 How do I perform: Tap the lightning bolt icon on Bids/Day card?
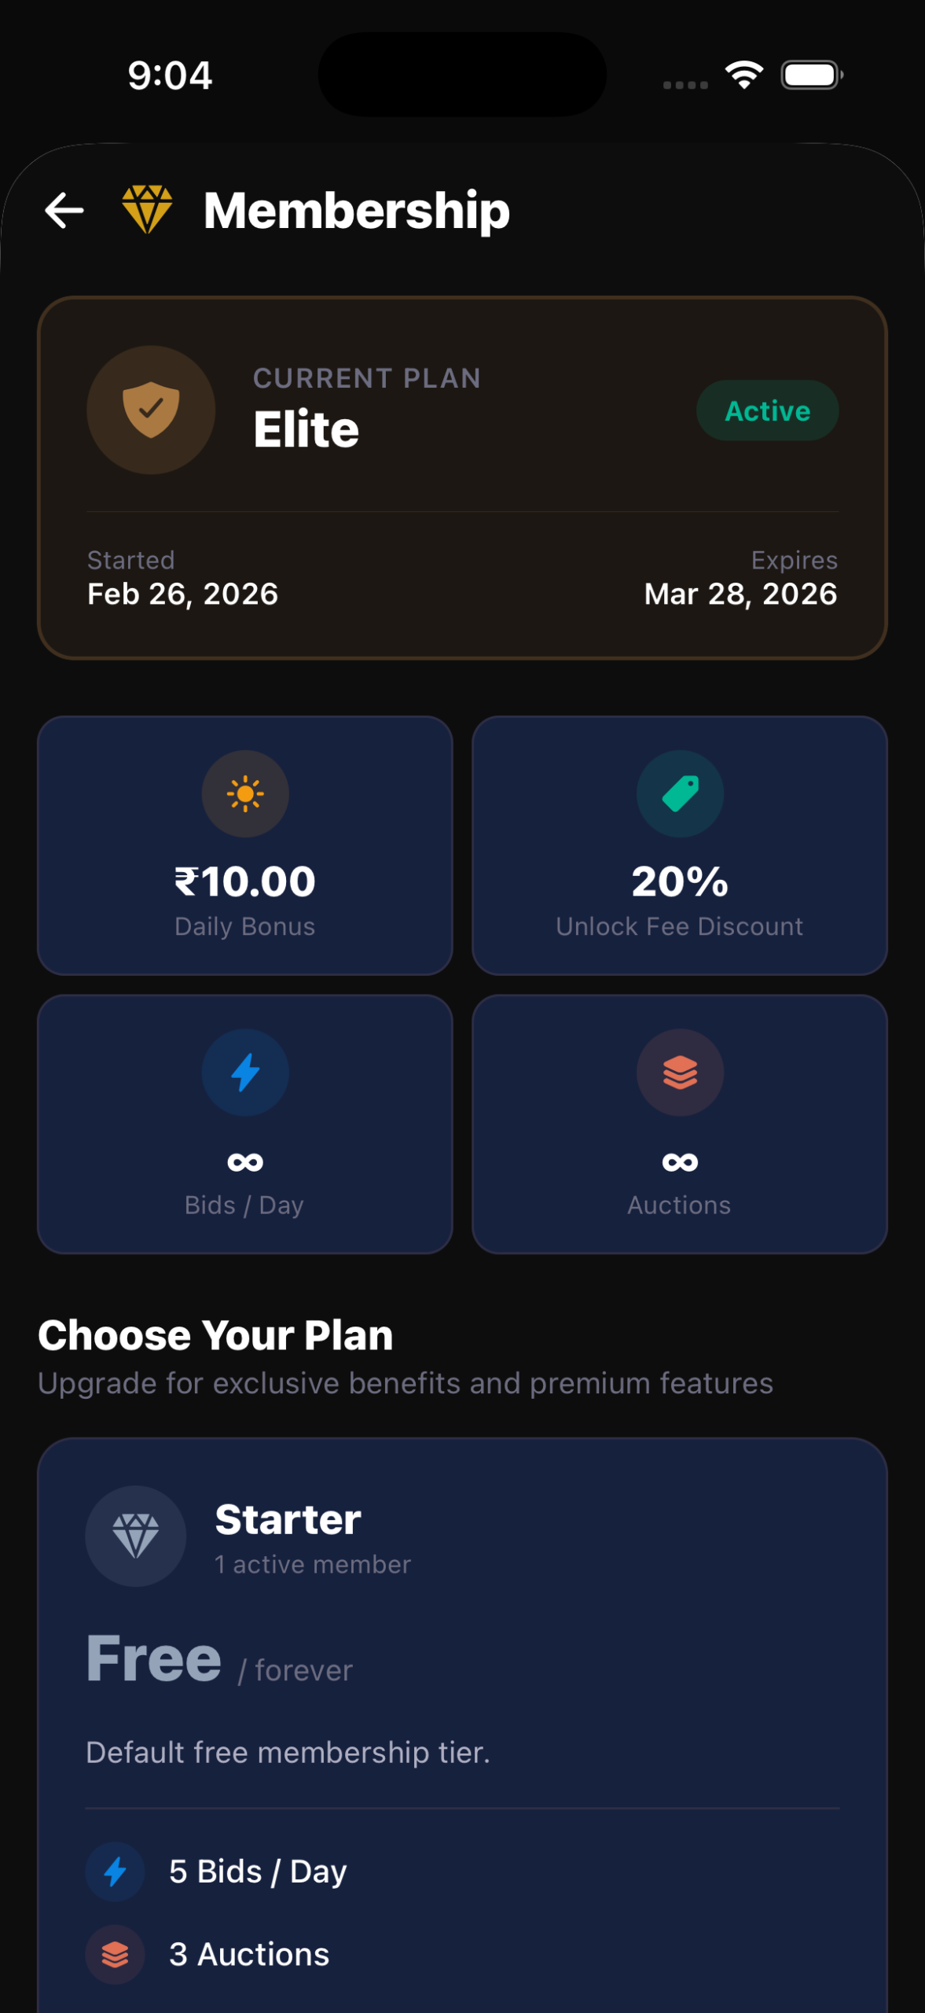pos(244,1072)
